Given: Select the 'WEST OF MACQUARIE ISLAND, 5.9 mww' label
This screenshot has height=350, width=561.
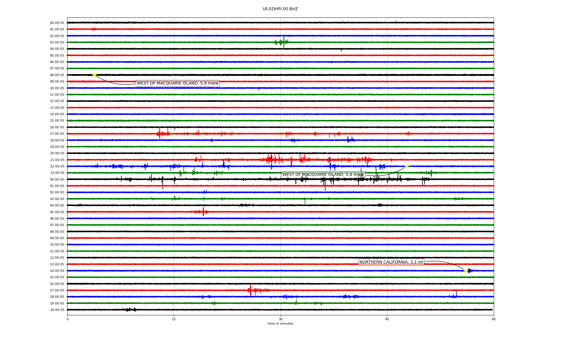Looking at the screenshot, I should (178, 83).
